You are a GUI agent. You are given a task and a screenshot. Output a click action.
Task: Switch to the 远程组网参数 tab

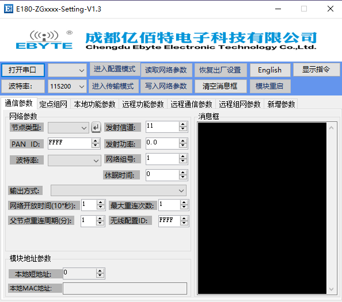(x=240, y=104)
